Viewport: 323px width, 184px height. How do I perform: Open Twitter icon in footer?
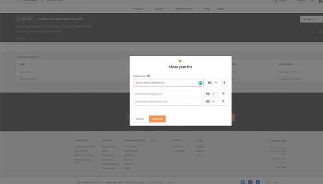tap(243, 182)
